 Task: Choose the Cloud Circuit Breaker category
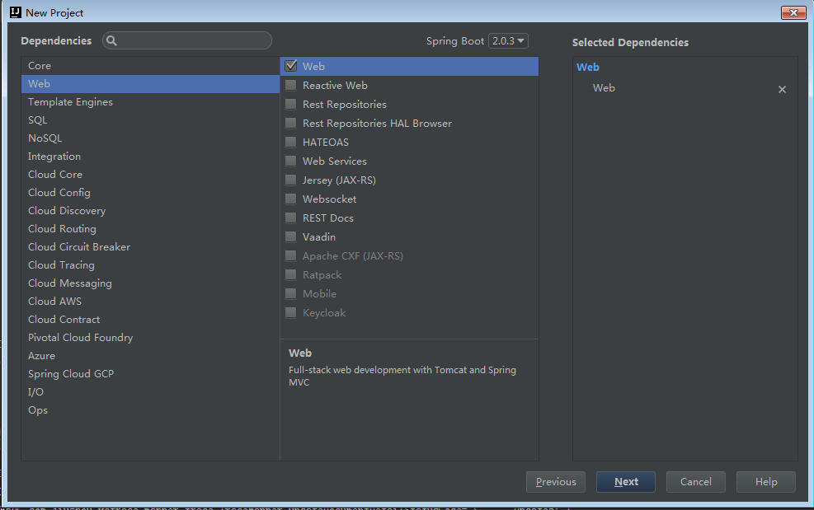pyautogui.click(x=151, y=247)
